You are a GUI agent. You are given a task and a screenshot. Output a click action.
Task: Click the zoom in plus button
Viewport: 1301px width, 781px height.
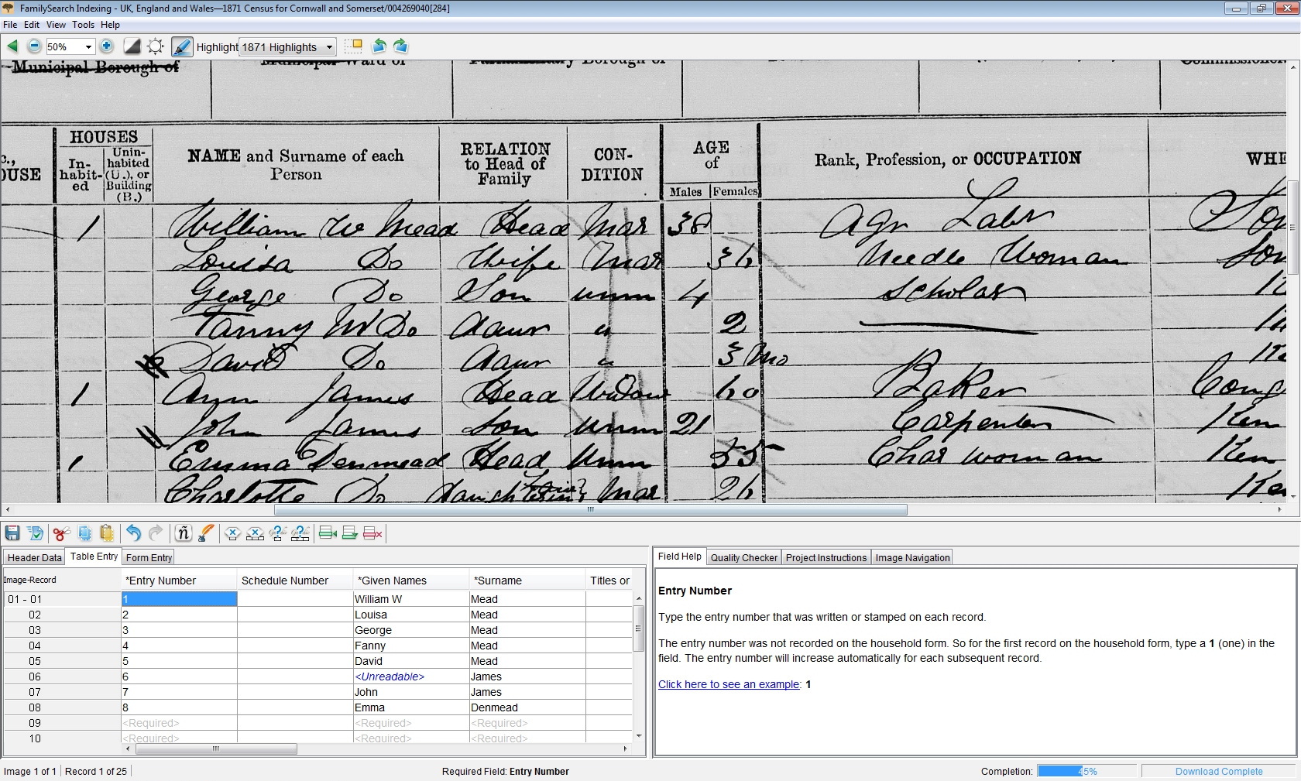[x=107, y=46]
